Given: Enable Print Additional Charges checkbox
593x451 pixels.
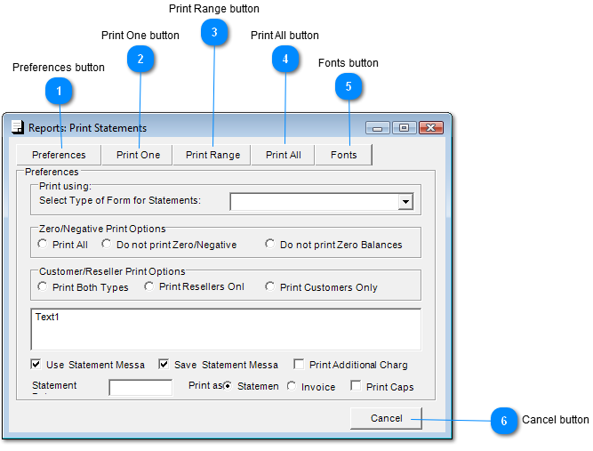Looking at the screenshot, I should click(x=299, y=365).
